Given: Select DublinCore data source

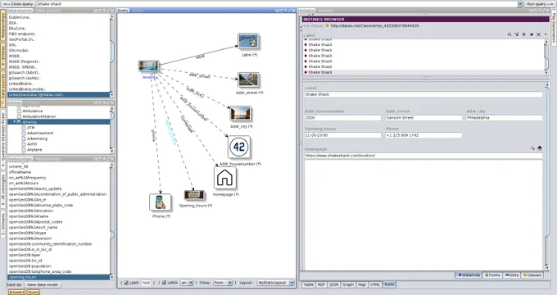Looking at the screenshot, I should pyautogui.click(x=59, y=17).
